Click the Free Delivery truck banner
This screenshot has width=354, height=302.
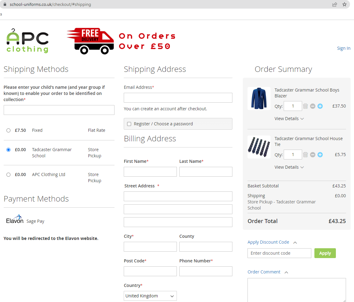click(90, 41)
